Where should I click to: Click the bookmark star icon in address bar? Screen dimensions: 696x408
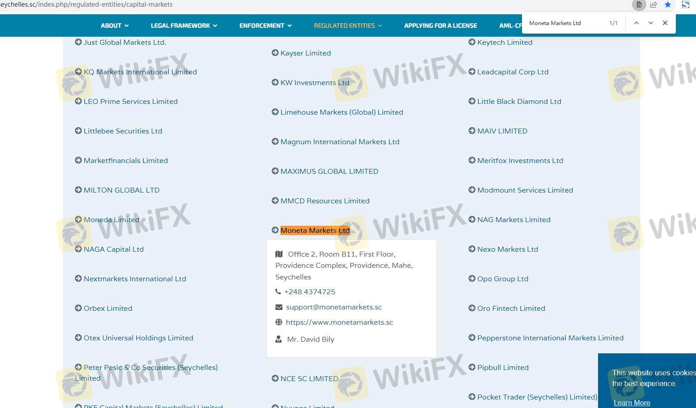[x=667, y=4]
